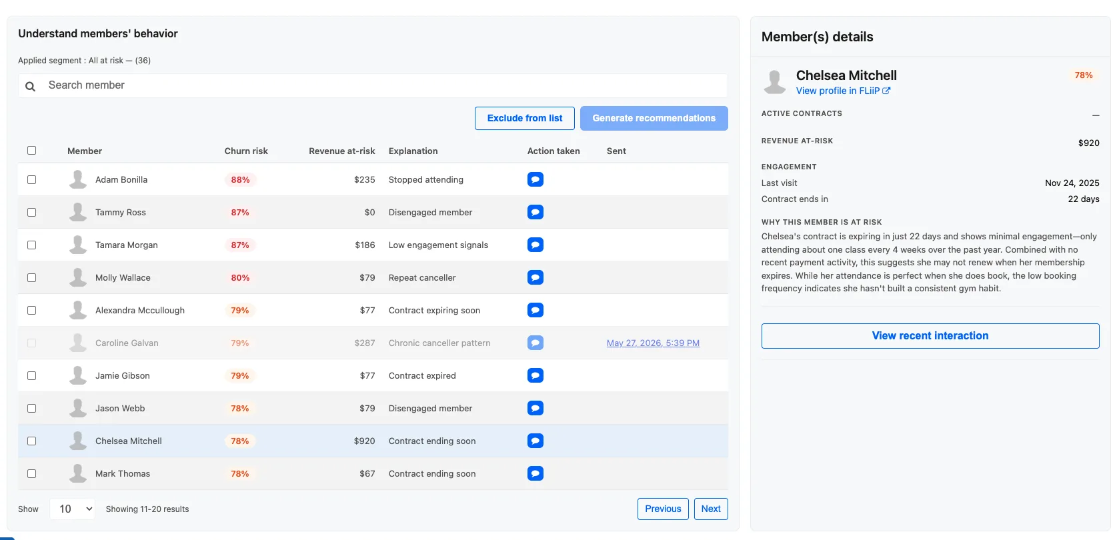This screenshot has width=1119, height=540.
Task: Open message action for Tammy Ross
Action: (x=535, y=212)
